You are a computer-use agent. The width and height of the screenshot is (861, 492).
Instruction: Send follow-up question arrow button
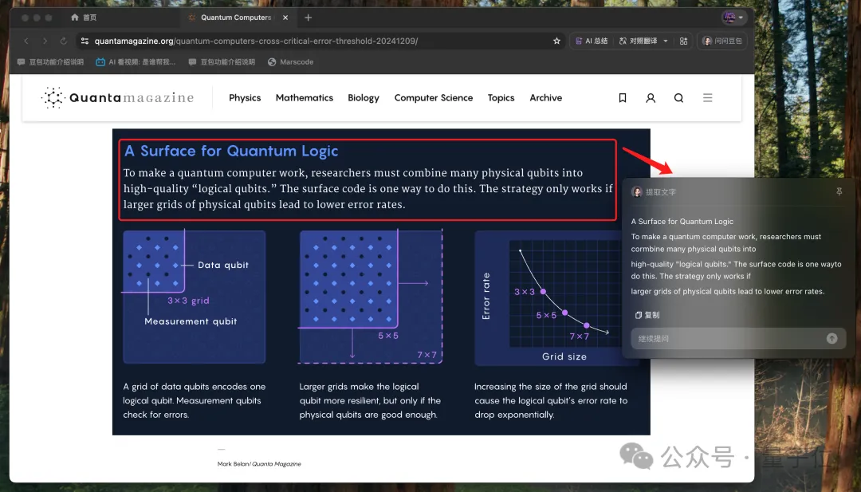[832, 339]
